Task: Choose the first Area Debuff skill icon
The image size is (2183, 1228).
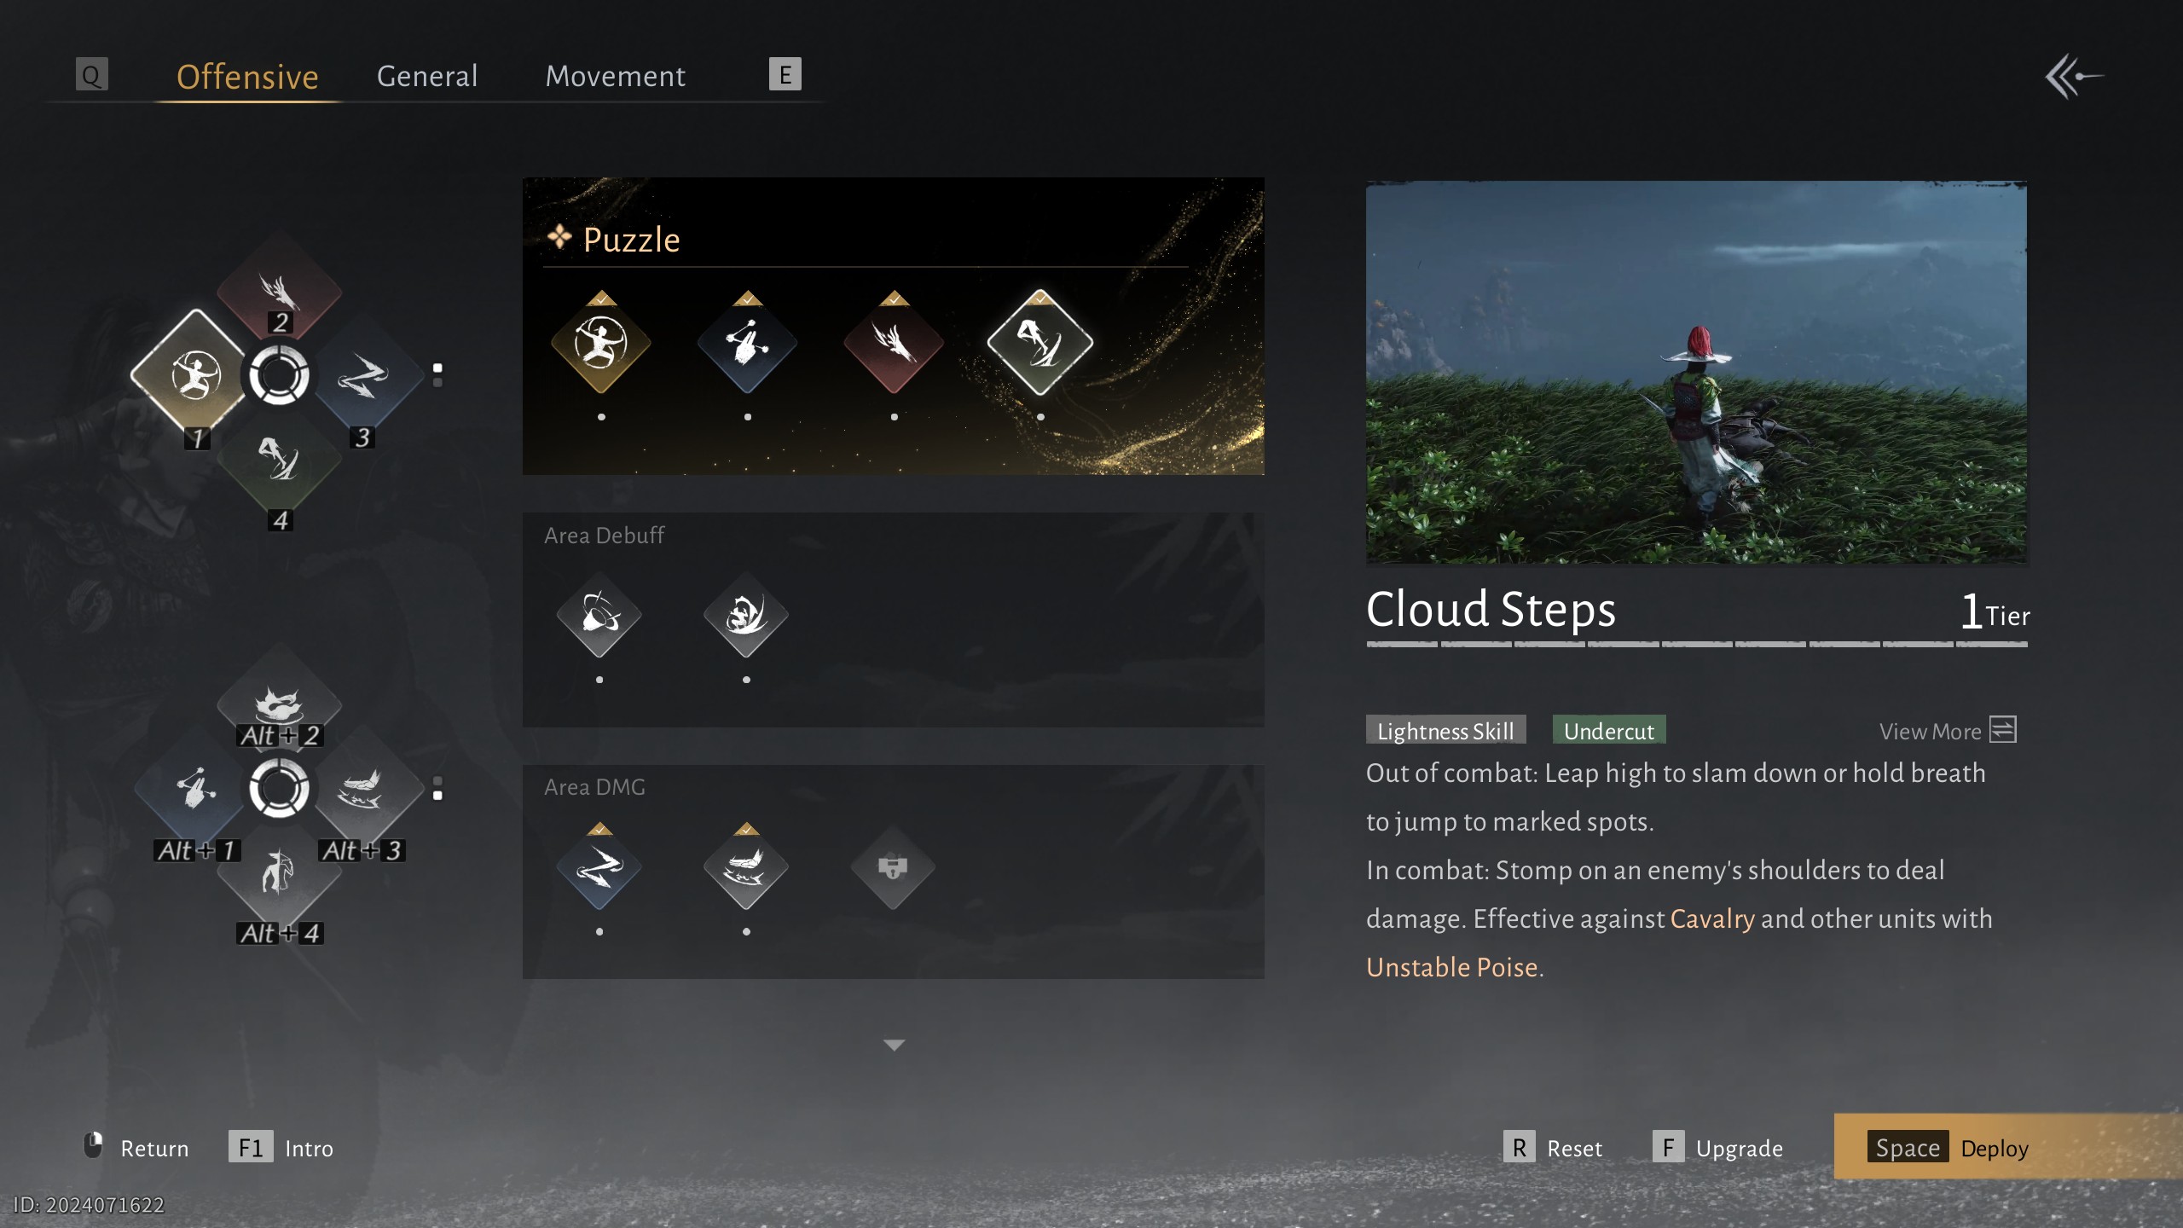Action: pos(599,614)
